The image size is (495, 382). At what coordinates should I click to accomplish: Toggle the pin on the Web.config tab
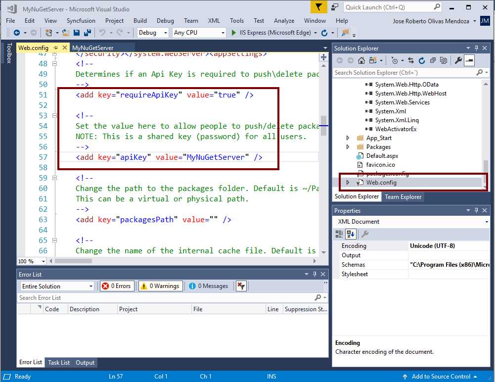[x=56, y=48]
